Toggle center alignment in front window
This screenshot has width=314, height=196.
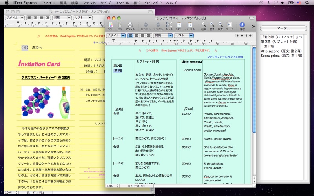[137, 35]
